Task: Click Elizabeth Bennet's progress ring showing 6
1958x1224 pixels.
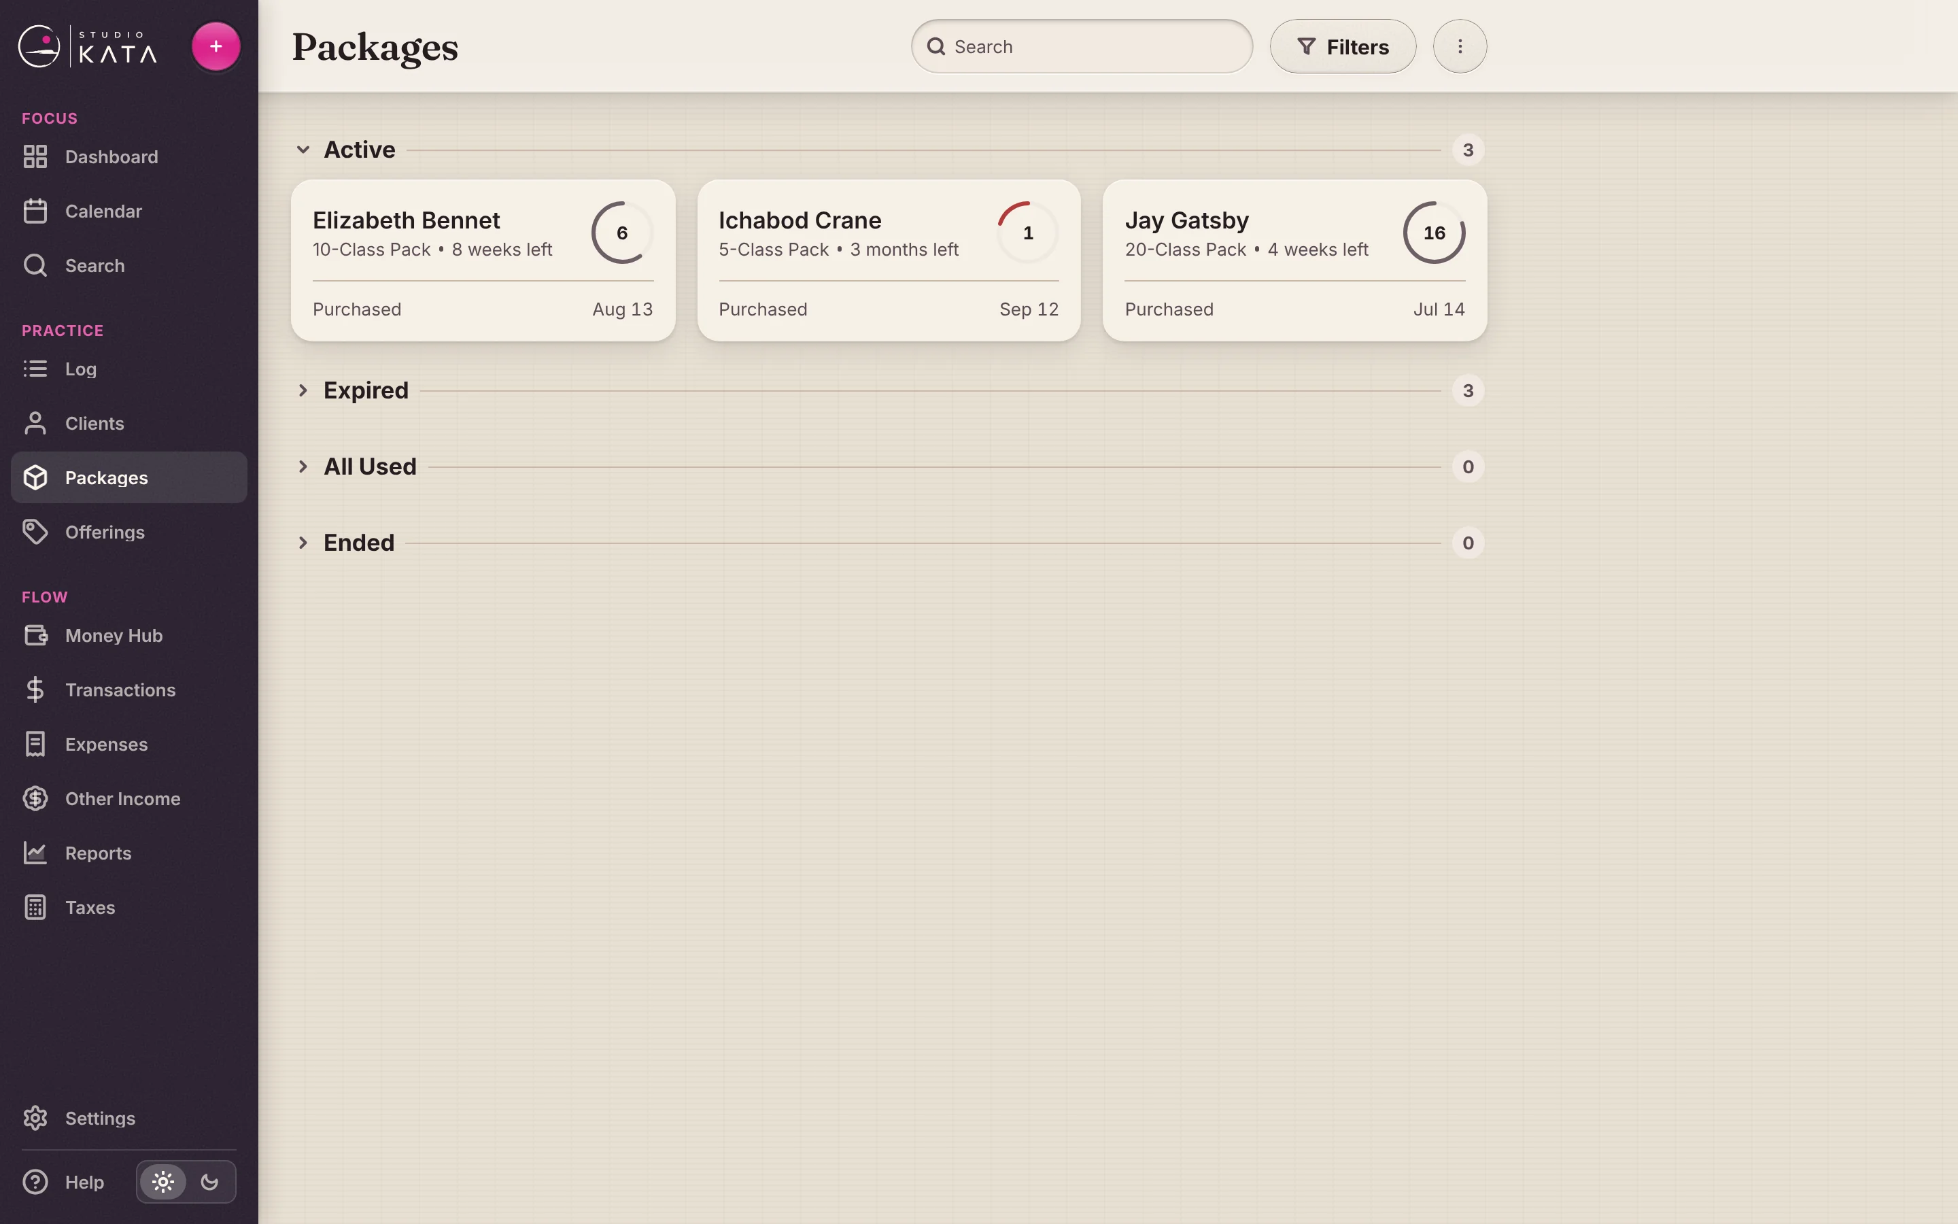Action: click(x=621, y=233)
